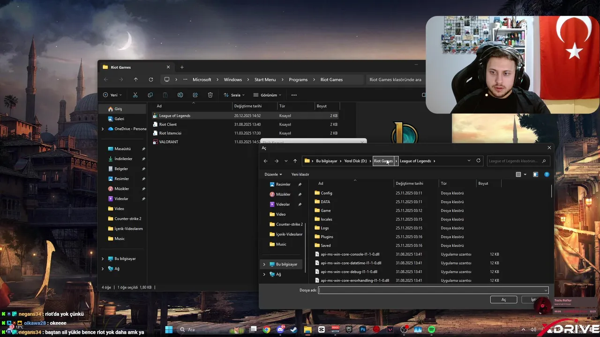
Task: Open Dosya adı combo box dropdown arrow
Action: (x=545, y=290)
